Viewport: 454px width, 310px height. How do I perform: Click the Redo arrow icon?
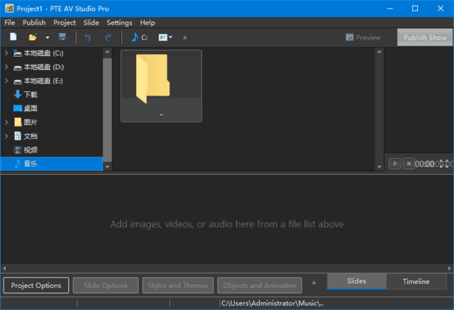[108, 38]
